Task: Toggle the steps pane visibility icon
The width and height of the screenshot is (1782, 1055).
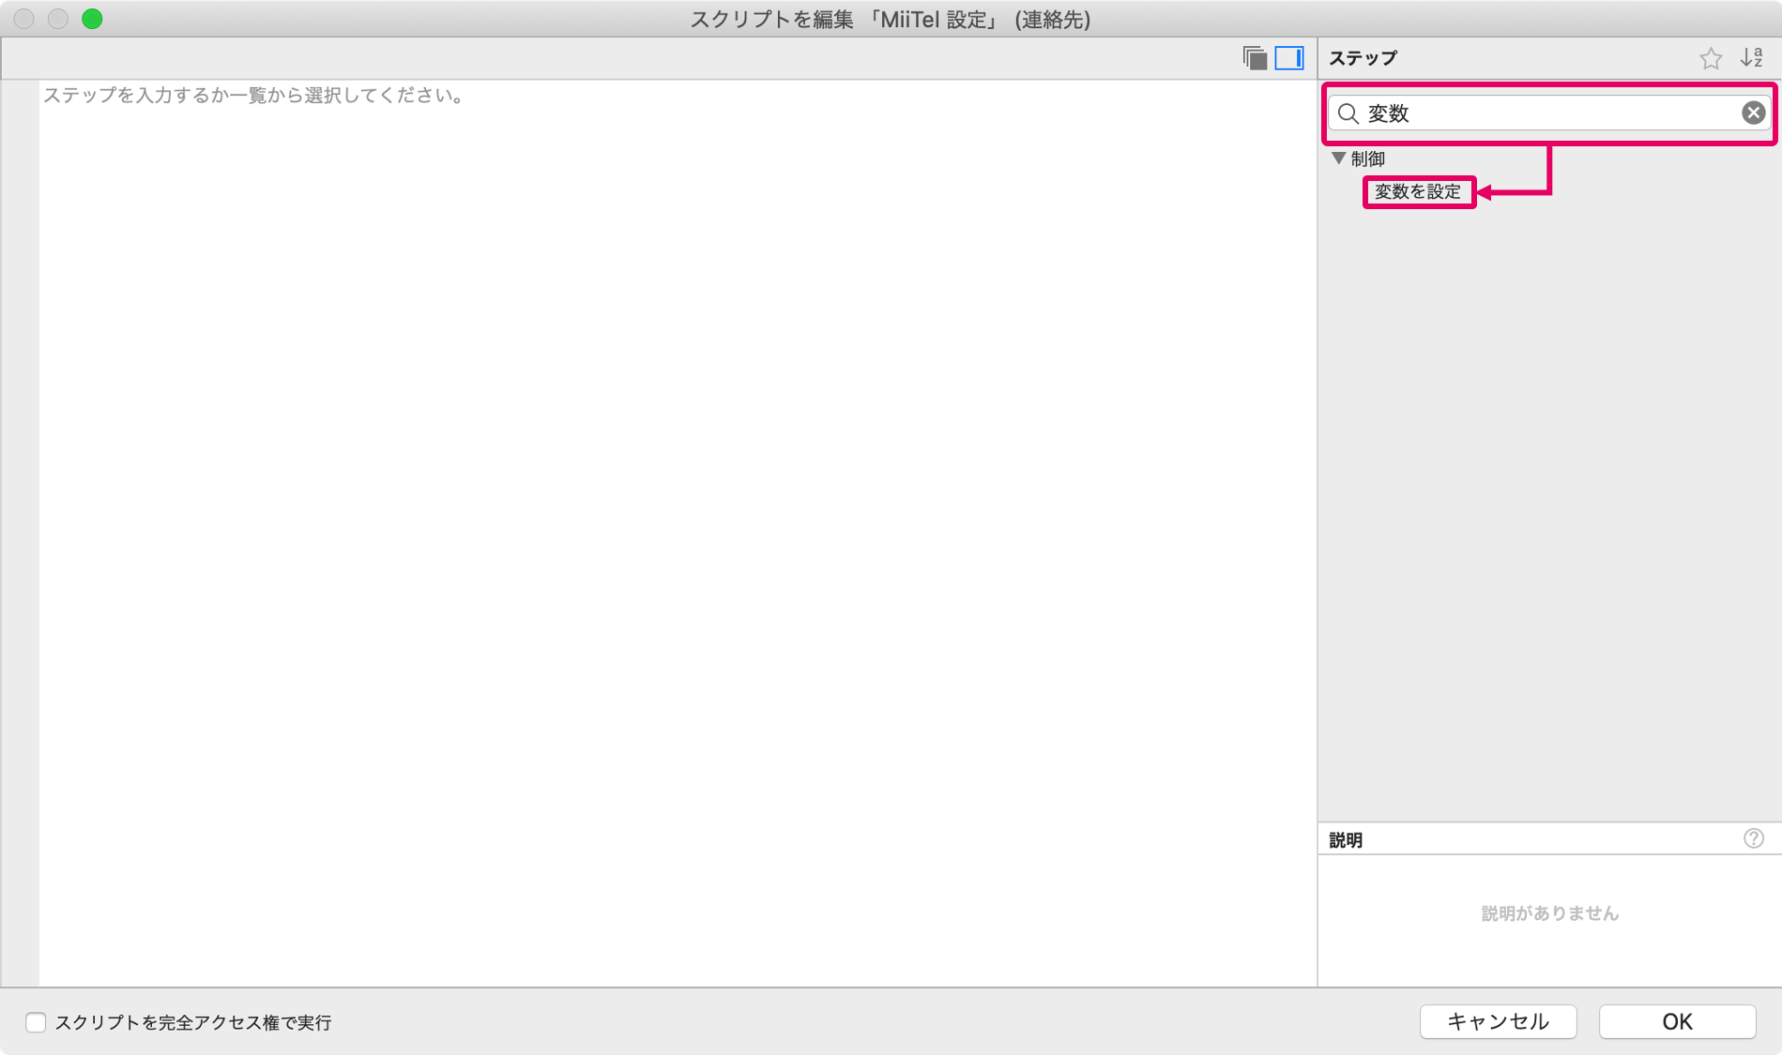Action: click(x=1289, y=58)
